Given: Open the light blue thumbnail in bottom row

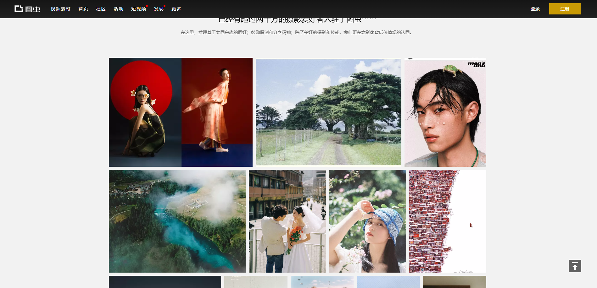Looking at the screenshot, I should click(x=388, y=282).
